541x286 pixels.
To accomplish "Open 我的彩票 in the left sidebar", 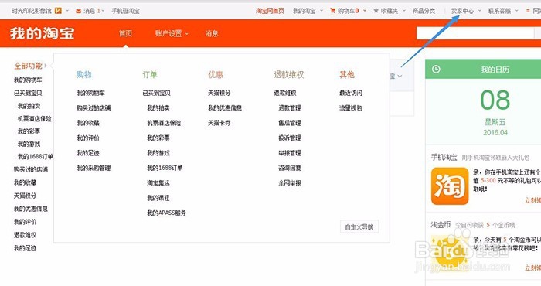I will coord(29,131).
